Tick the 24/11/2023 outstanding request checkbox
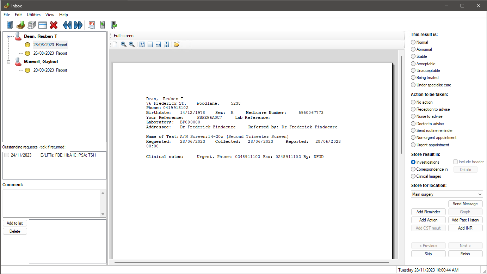The height and width of the screenshot is (274, 487). [x=7, y=155]
